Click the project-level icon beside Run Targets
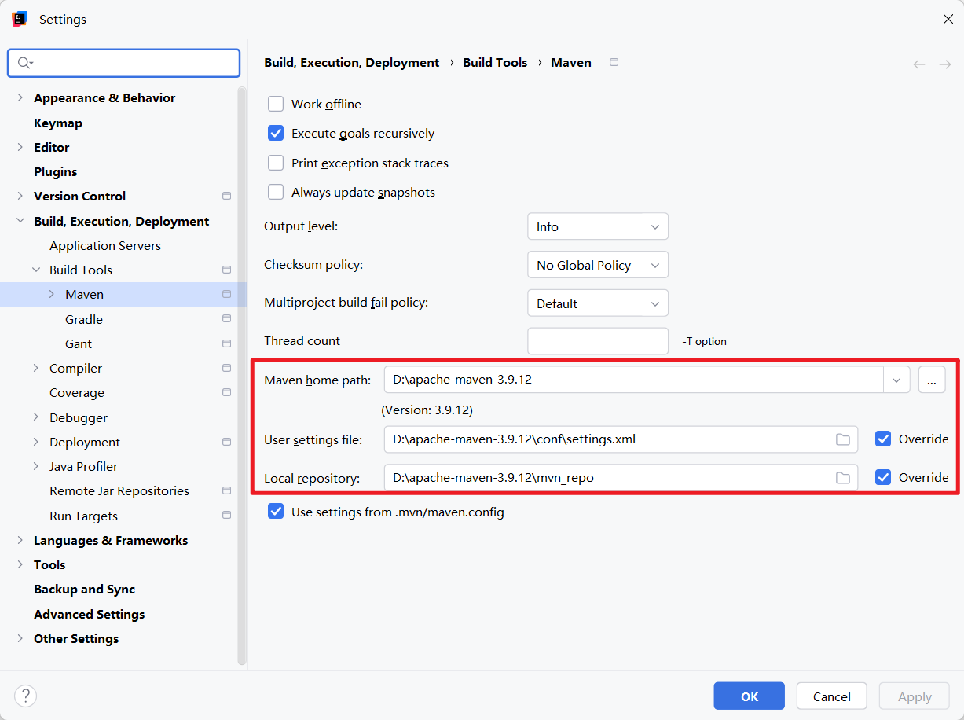 coord(226,516)
